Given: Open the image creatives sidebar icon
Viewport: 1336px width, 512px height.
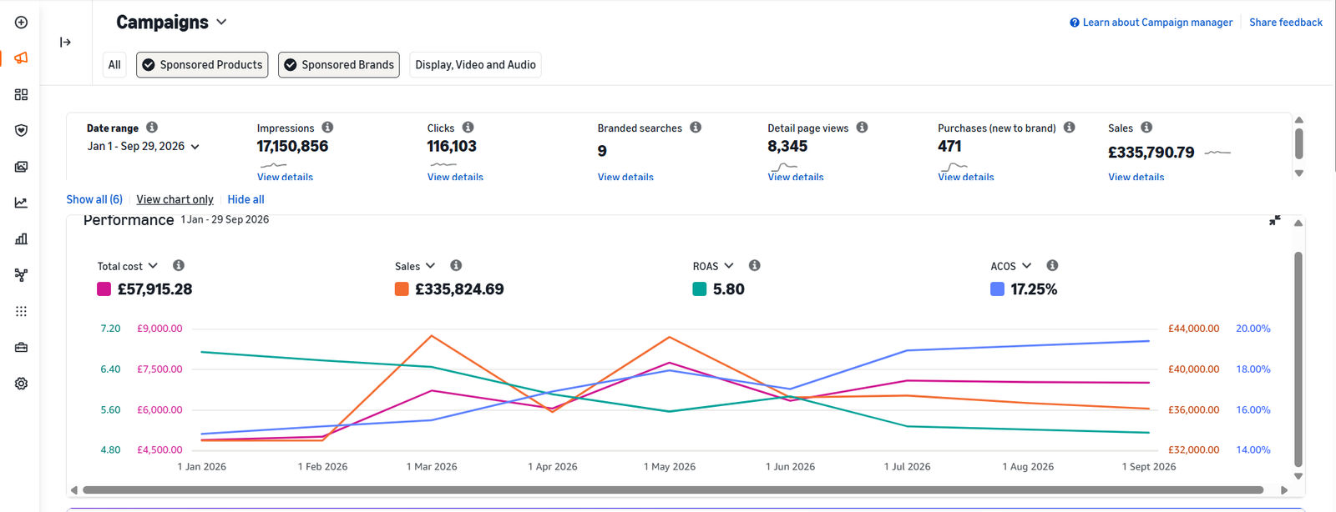Looking at the screenshot, I should pyautogui.click(x=21, y=167).
